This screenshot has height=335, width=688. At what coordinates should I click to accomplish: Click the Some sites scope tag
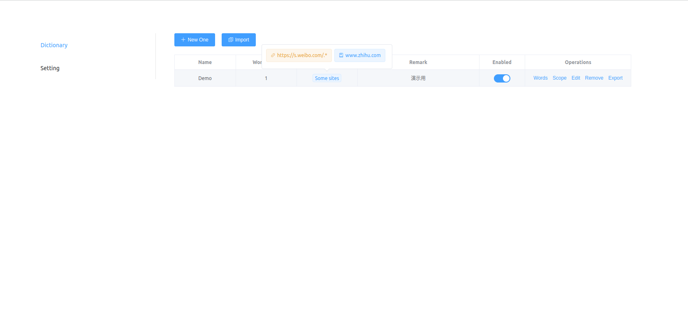pyautogui.click(x=327, y=78)
